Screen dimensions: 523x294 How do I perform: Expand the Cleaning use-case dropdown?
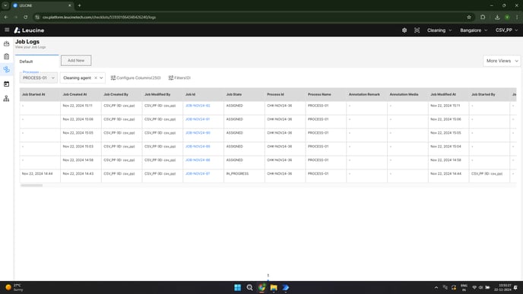[439, 30]
